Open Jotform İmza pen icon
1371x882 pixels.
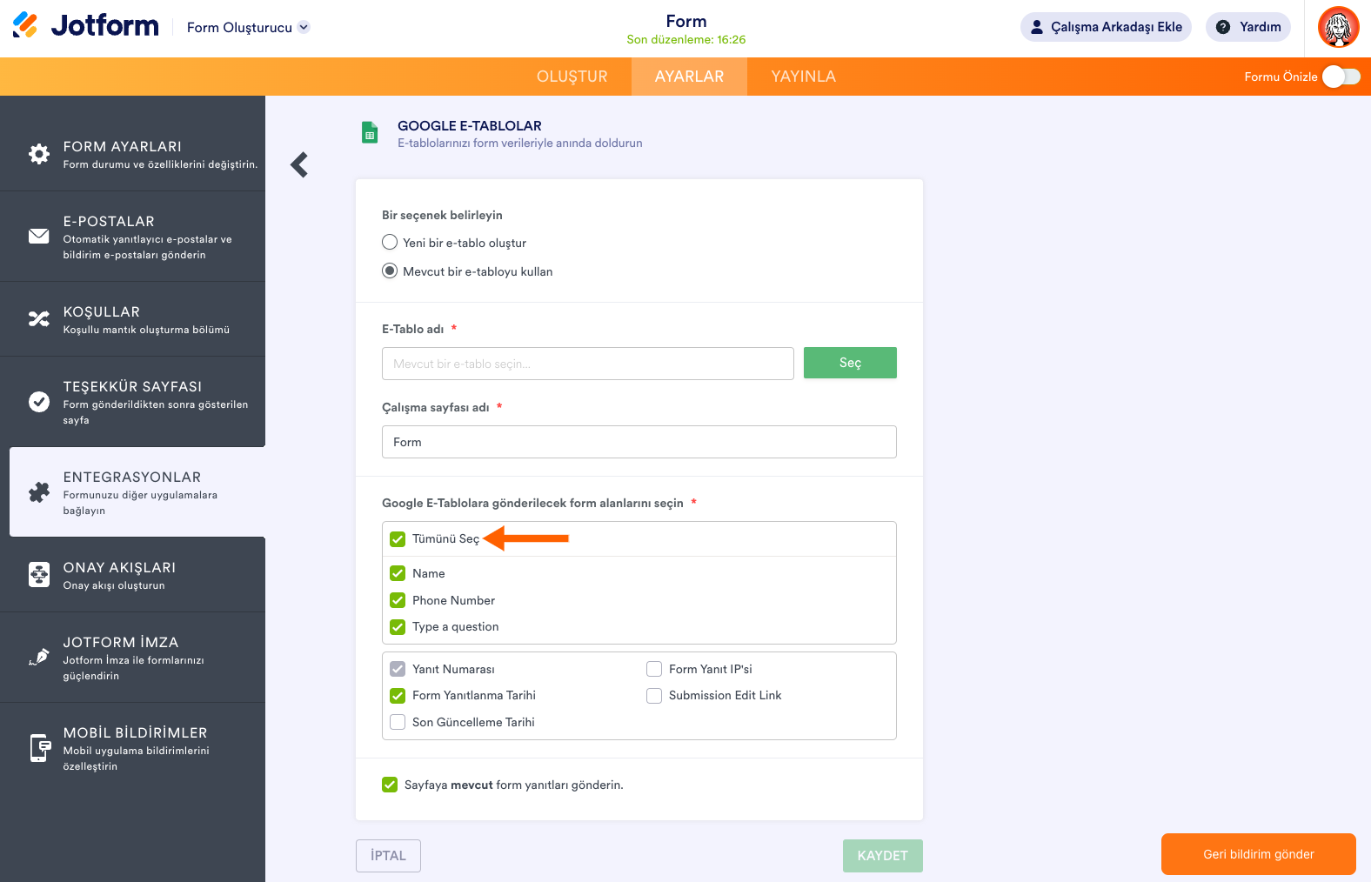(x=39, y=658)
